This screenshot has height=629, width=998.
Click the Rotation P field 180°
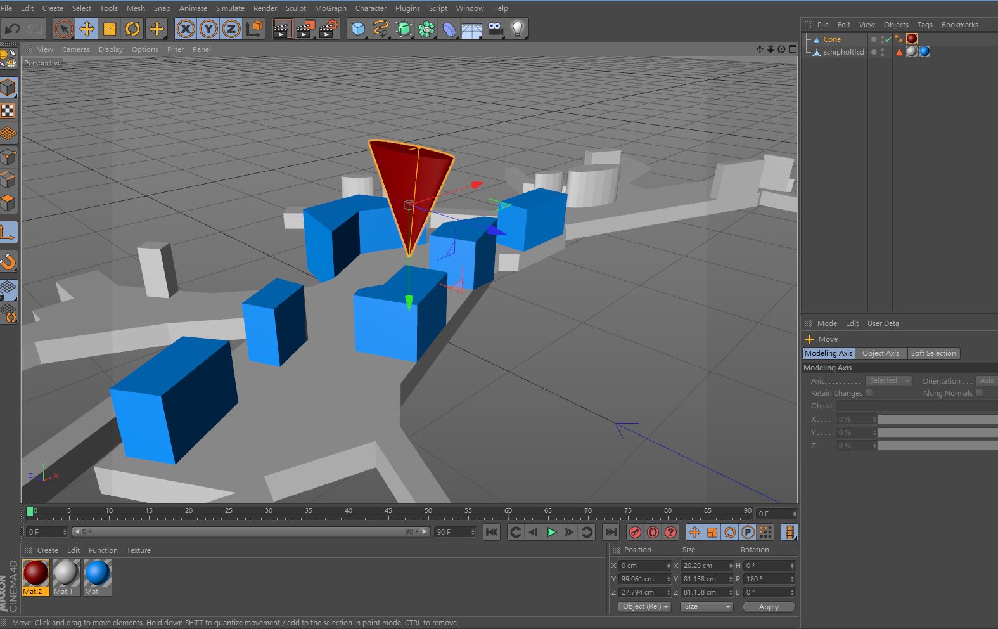tap(769, 579)
